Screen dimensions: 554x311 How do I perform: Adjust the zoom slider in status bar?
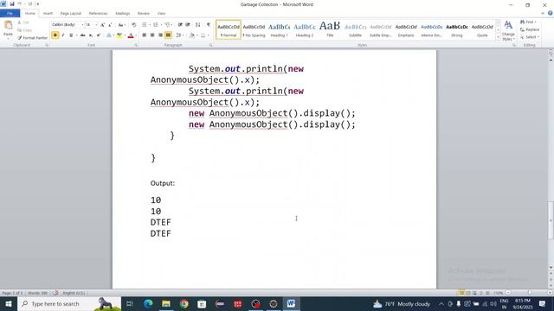point(529,293)
